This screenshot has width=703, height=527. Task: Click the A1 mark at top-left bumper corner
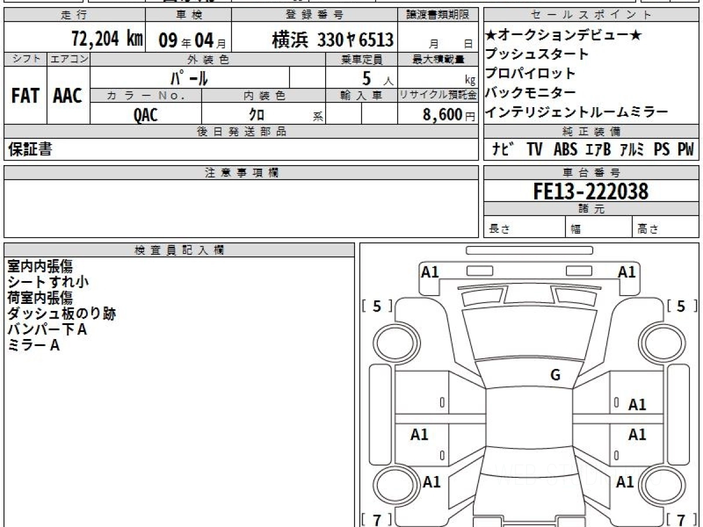click(x=430, y=272)
